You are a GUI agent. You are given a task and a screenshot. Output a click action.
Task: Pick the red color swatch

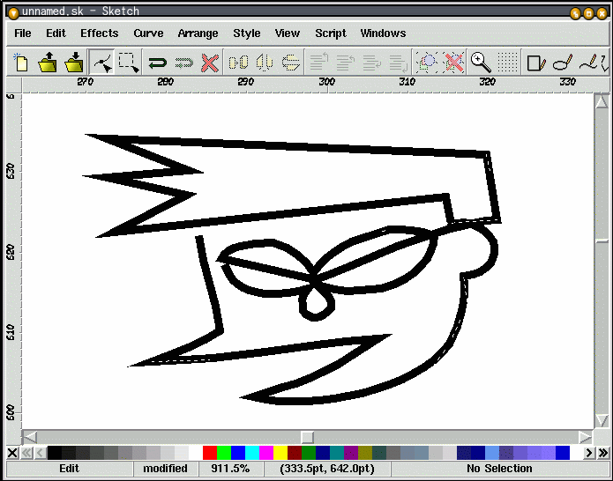210,453
